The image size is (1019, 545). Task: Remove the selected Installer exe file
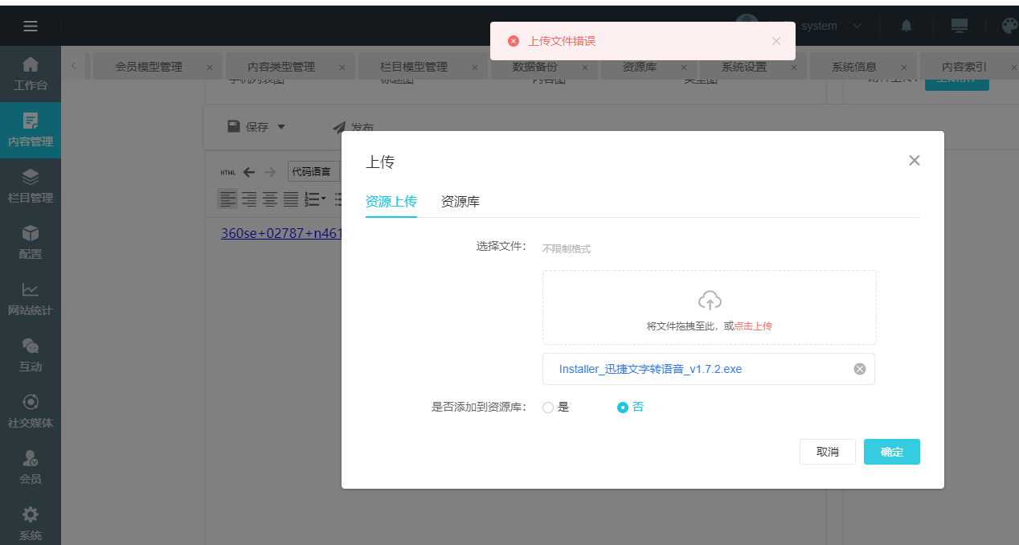pyautogui.click(x=859, y=369)
